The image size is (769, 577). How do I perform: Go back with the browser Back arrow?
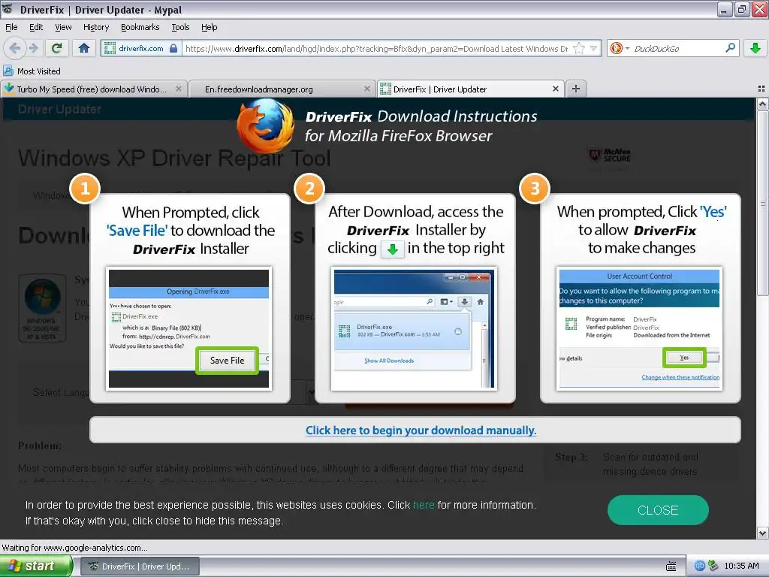pos(15,48)
